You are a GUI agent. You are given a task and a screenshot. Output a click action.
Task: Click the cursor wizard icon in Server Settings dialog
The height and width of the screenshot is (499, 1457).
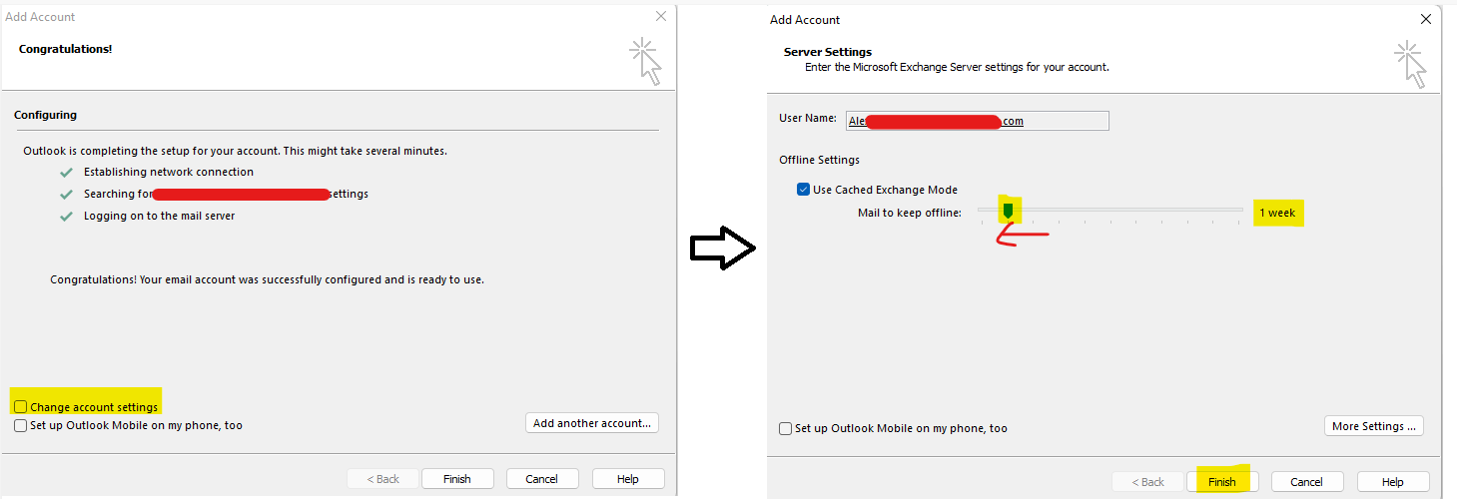[1411, 65]
